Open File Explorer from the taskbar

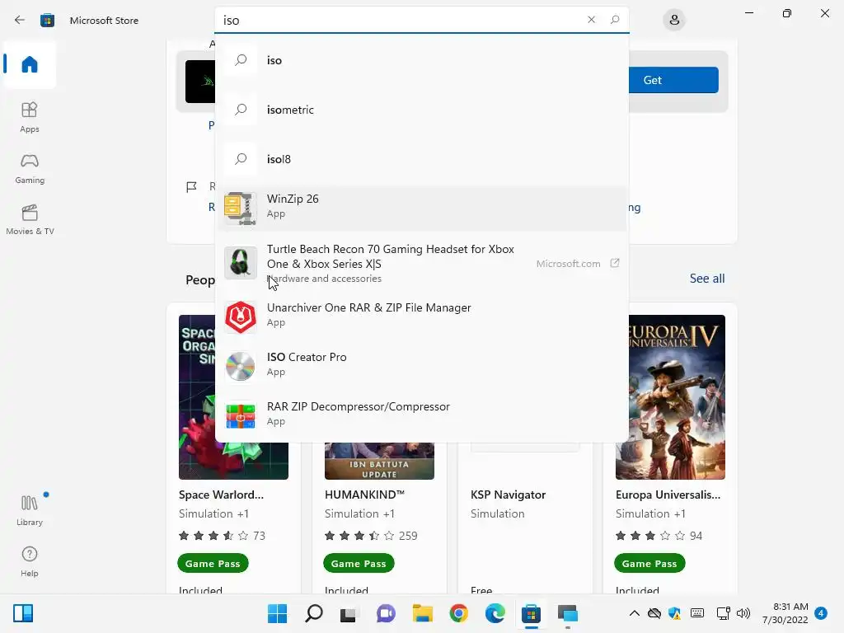pyautogui.click(x=423, y=613)
